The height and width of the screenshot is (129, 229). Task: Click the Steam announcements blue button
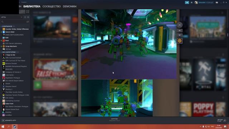(x=187, y=3)
